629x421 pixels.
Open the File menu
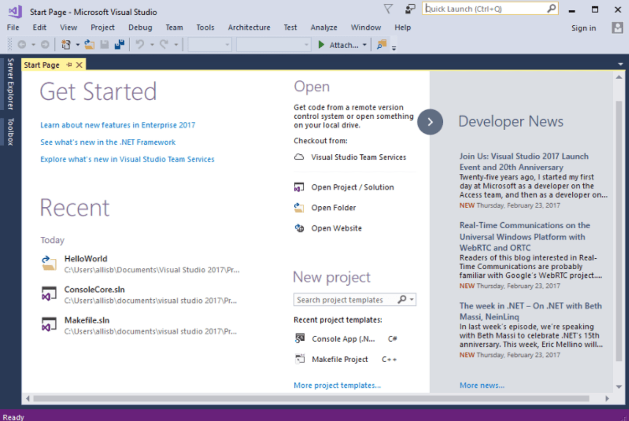(x=13, y=27)
